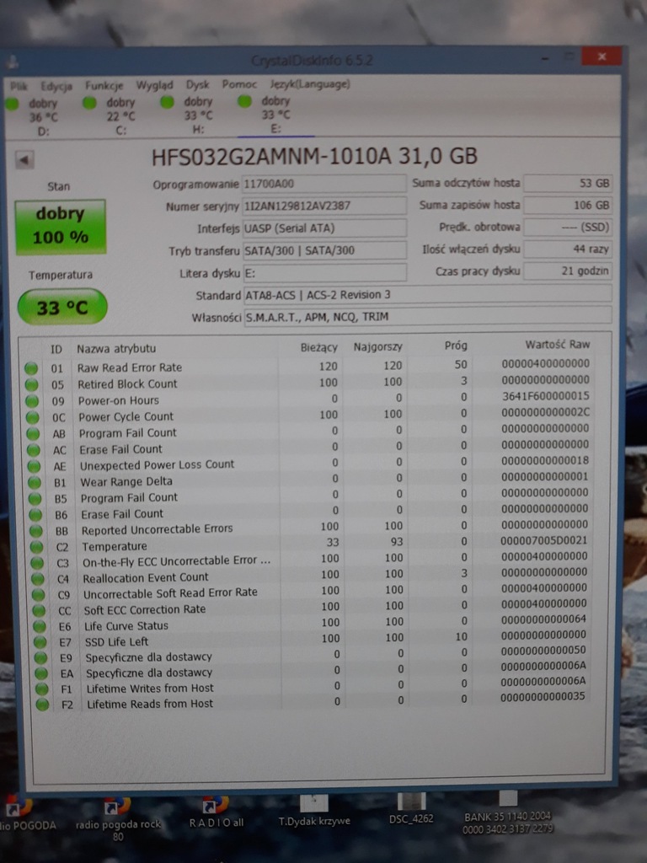647x863 pixels.
Task: Click the Litera dysku field
Action: [x=324, y=272]
